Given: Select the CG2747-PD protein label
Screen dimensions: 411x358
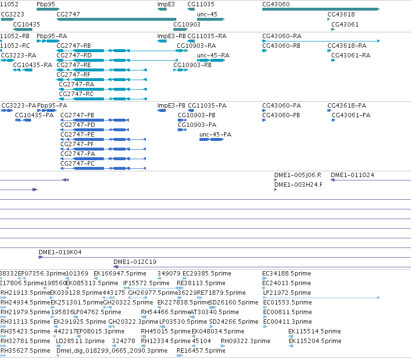Looking at the screenshot, I should (x=78, y=125).
